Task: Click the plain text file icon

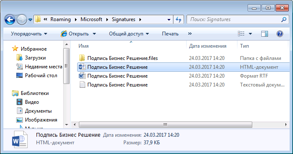Action: (x=82, y=85)
